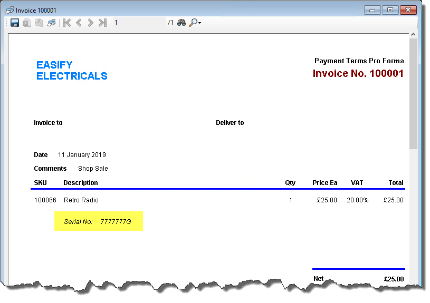
Task: Click the Invoice No. 100001 heading
Action: click(x=358, y=74)
